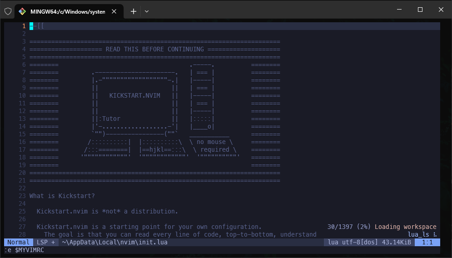Viewport: 452px width, 258px height.
Task: Click the LSP + status segment
Action: point(46,242)
